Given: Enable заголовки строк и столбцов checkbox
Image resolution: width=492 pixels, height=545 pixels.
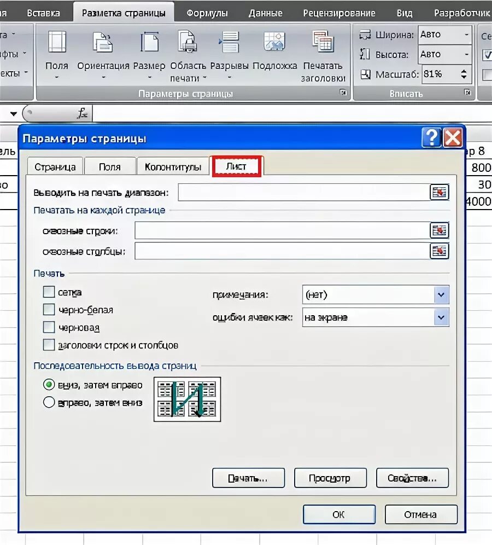Looking at the screenshot, I should pyautogui.click(x=49, y=345).
